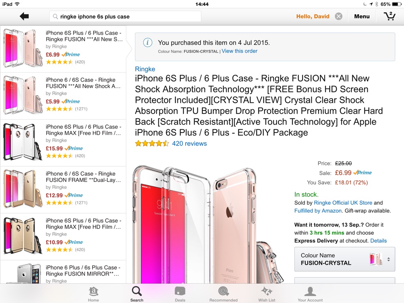The height and width of the screenshot is (303, 404).
Task: Tap the back arrow icon
Action: (24, 17)
